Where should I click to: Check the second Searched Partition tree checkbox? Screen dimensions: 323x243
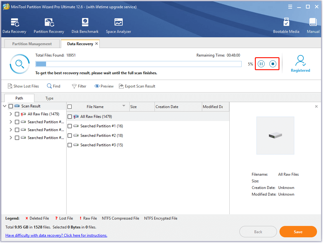coord(17,130)
